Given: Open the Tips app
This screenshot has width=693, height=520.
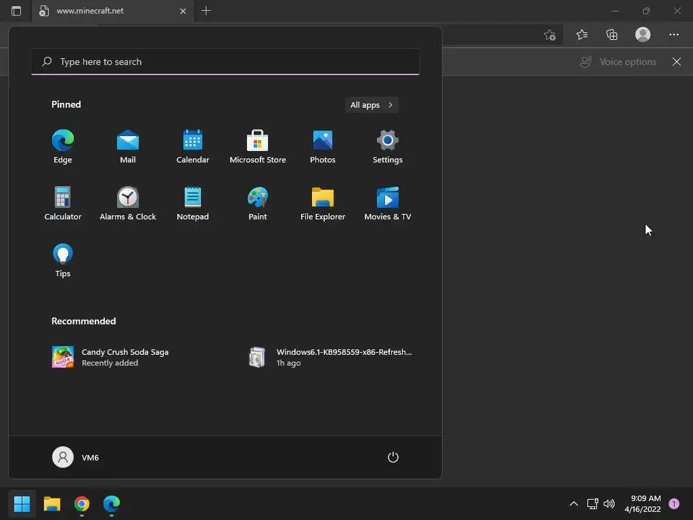Looking at the screenshot, I should click(63, 261).
